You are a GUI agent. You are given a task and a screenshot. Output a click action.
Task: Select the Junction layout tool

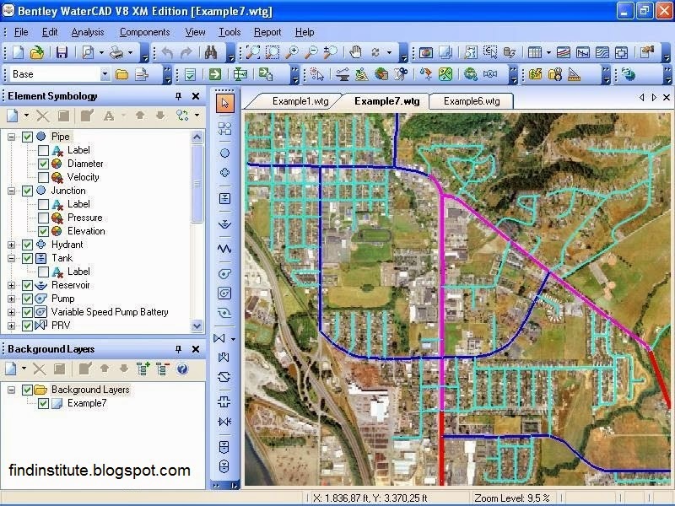point(224,153)
